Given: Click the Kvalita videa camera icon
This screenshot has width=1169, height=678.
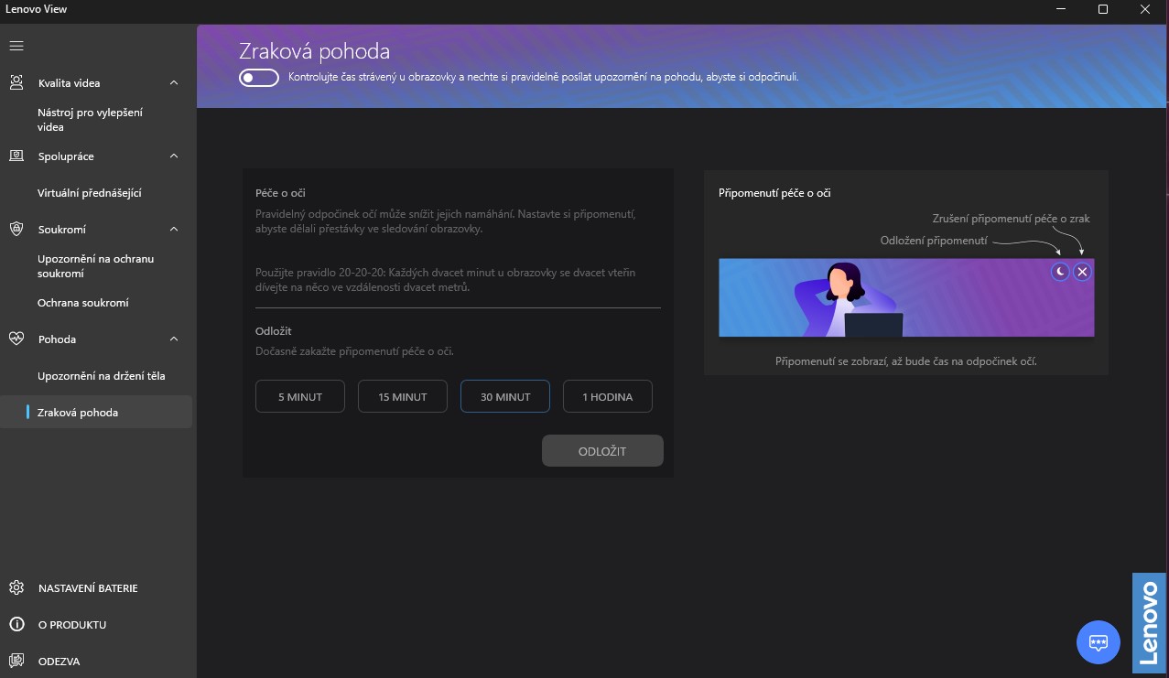Looking at the screenshot, I should [x=16, y=83].
